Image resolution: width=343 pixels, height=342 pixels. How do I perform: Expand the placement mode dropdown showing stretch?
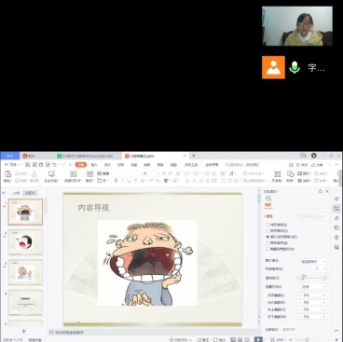(x=313, y=286)
